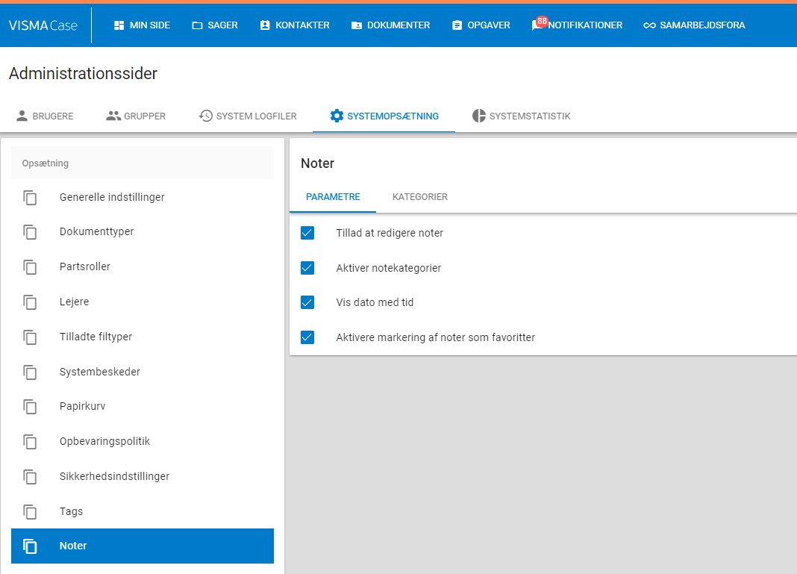Screen dimensions: 797x574
Task: Click the copy icon beside Lejere
Action: pyautogui.click(x=30, y=302)
